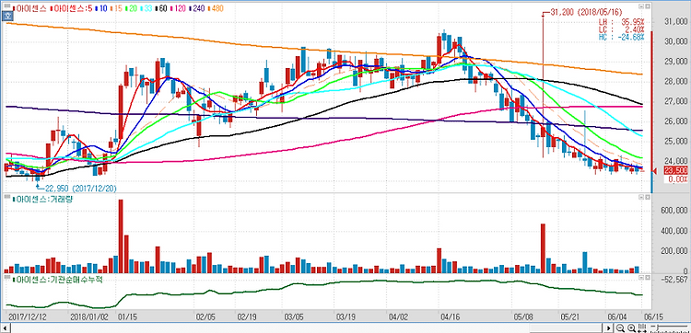
Task: Click the -52,567 value label
Action: coord(674,280)
